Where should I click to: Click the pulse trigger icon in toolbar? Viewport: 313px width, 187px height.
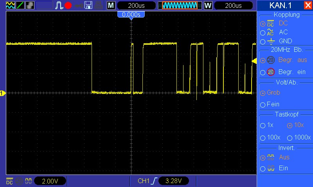tap(59, 5)
